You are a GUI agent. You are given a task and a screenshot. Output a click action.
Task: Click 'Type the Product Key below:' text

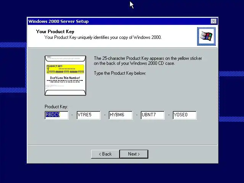coord(120,73)
